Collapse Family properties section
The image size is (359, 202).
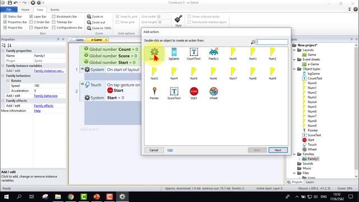tap(3, 50)
